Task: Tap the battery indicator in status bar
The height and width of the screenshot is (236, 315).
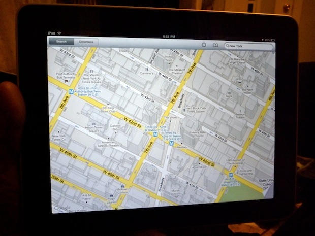Action: tap(270, 40)
